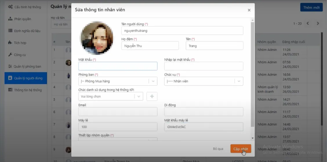
Task: Click the employee profile photo
Action: (97, 38)
